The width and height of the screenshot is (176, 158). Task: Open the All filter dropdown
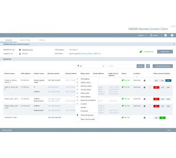point(91,66)
